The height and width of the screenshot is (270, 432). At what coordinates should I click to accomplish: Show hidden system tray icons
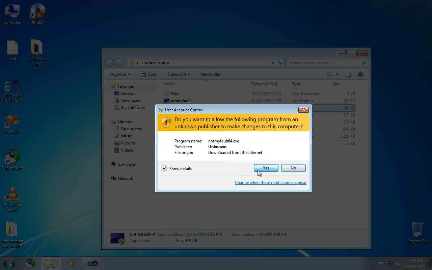(373, 264)
